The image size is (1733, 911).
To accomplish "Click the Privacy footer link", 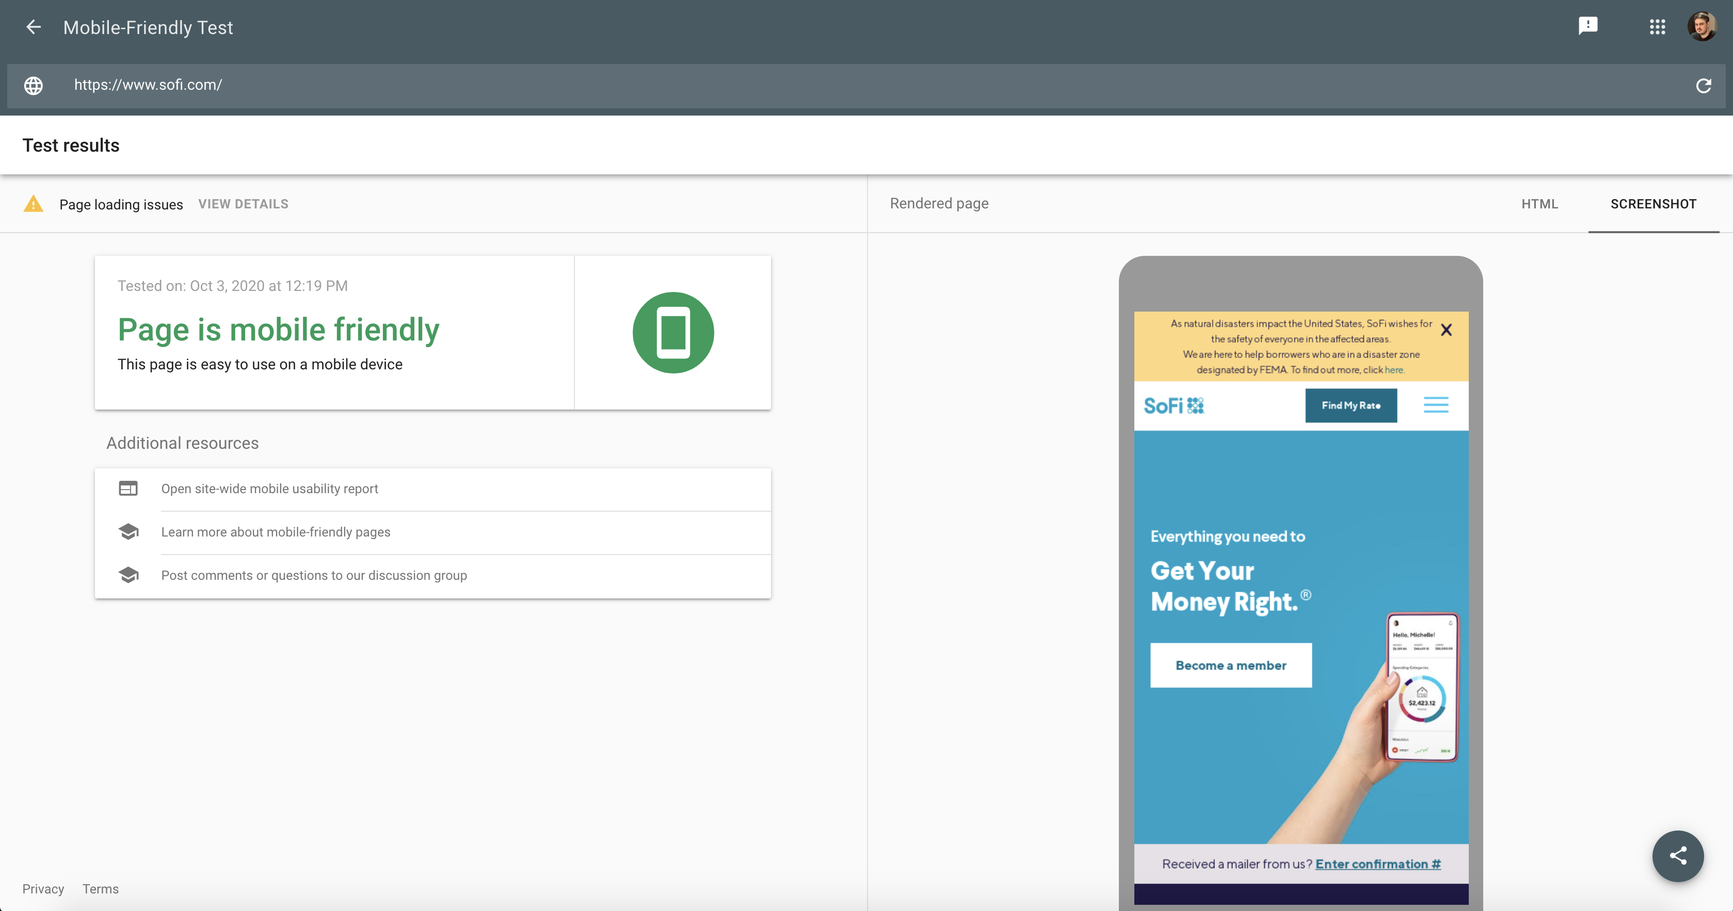I will (x=43, y=889).
